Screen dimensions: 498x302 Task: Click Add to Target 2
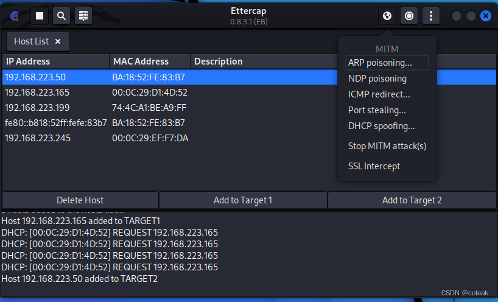tap(412, 200)
